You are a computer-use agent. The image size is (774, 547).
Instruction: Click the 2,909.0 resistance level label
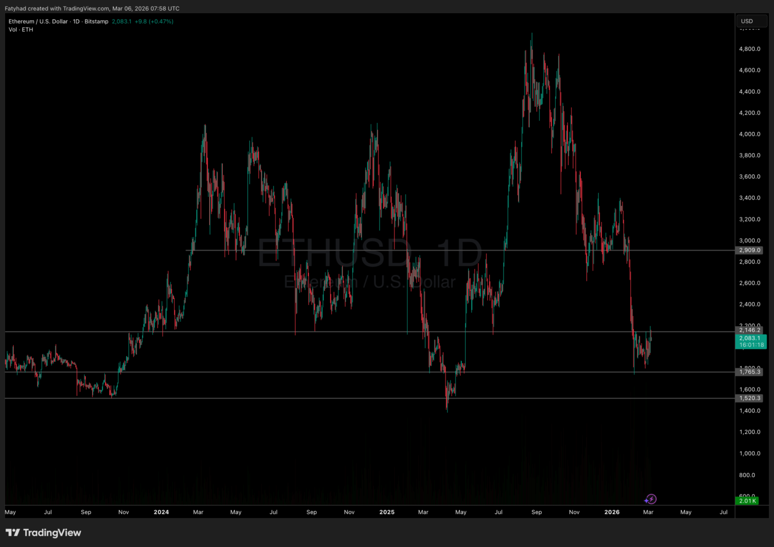[749, 250]
